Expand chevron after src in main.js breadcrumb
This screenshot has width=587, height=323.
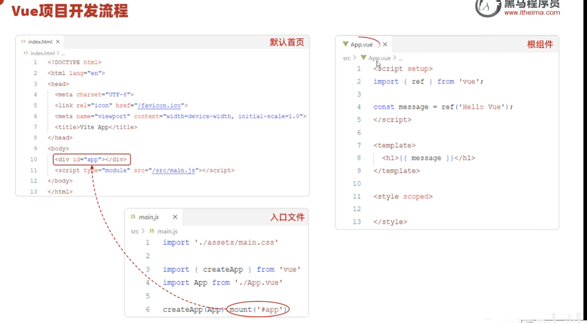point(143,231)
